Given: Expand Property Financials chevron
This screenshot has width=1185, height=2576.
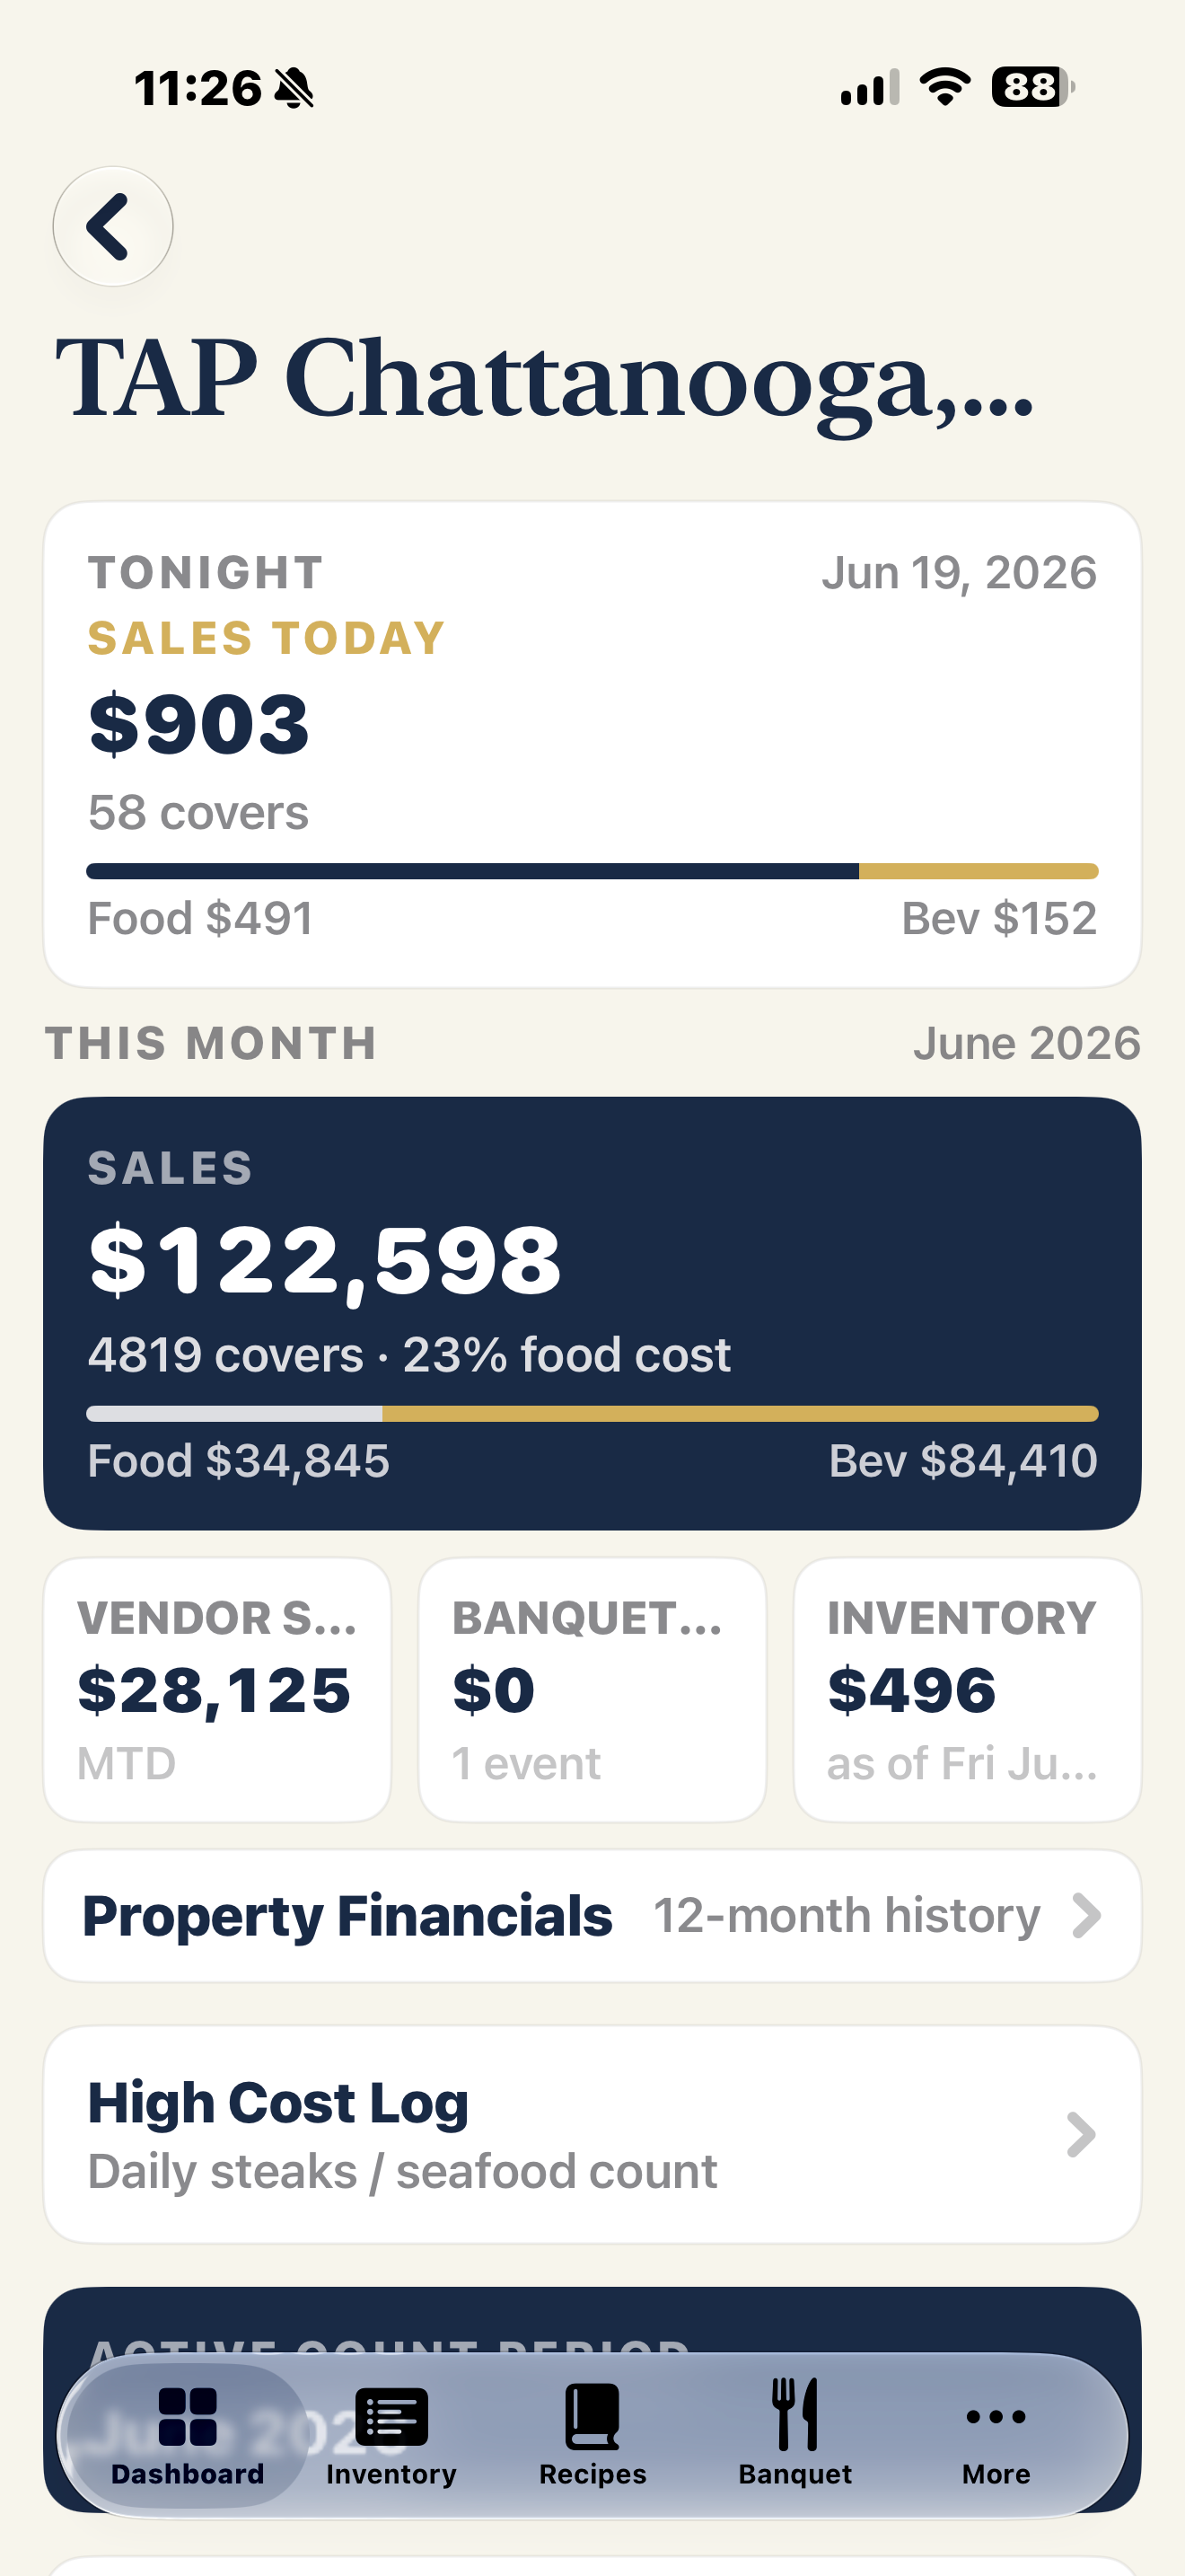Looking at the screenshot, I should (x=1086, y=1916).
